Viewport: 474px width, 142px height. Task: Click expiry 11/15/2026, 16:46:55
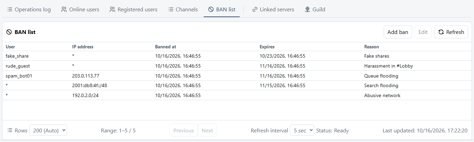click(282, 85)
